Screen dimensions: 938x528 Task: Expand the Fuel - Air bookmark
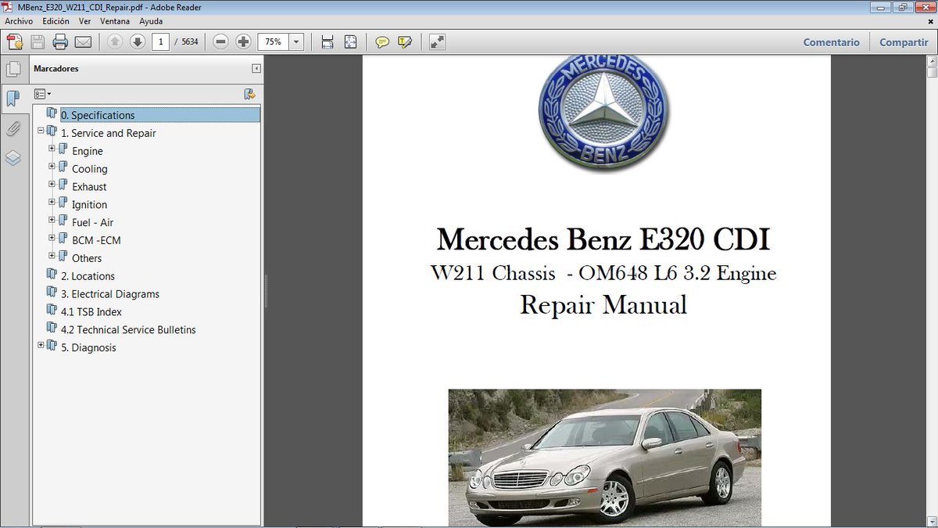(x=52, y=220)
